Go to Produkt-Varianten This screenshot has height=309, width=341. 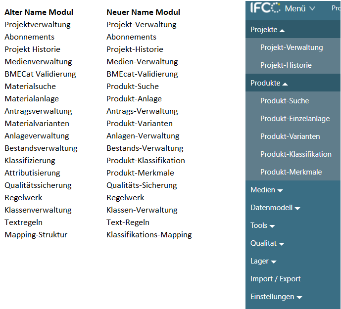pos(290,136)
